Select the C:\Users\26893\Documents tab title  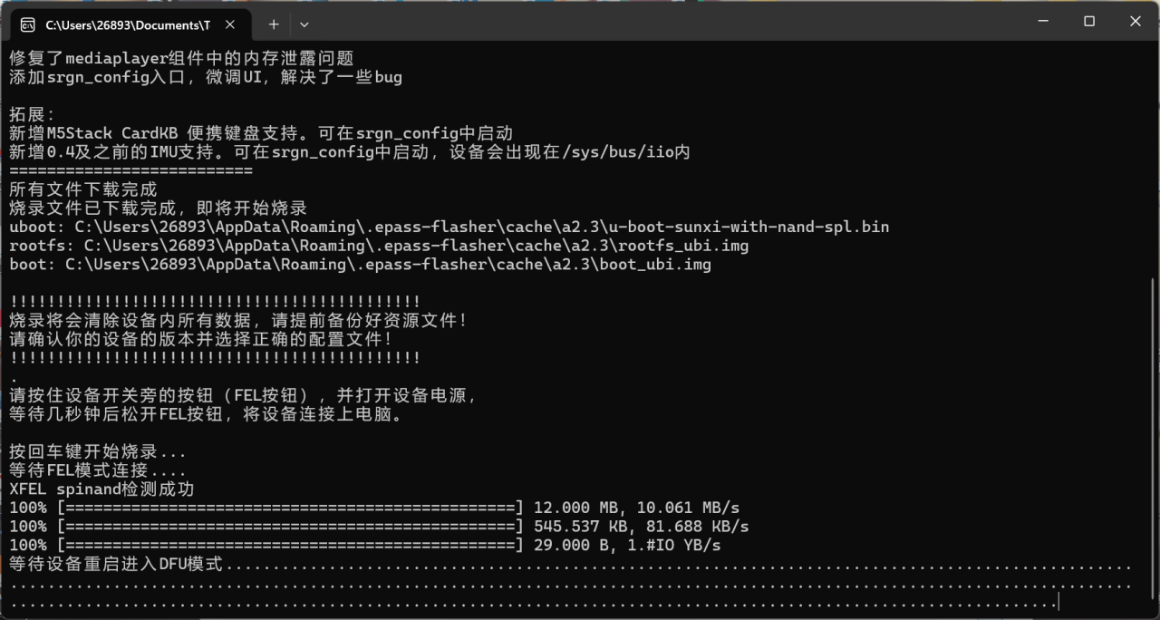pos(127,24)
